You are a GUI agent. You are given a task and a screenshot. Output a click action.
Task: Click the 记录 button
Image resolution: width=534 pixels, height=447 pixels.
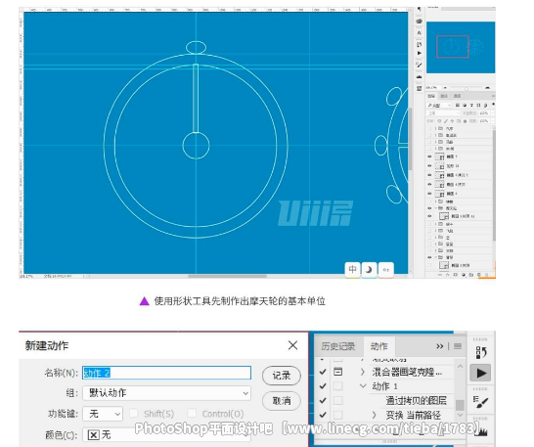pyautogui.click(x=282, y=376)
